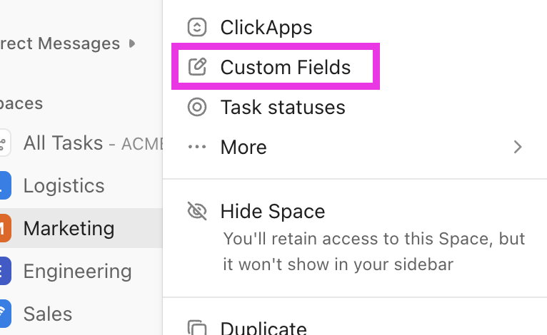This screenshot has width=547, height=335.
Task: Click the Logistics space icon
Action: [x=4, y=186]
